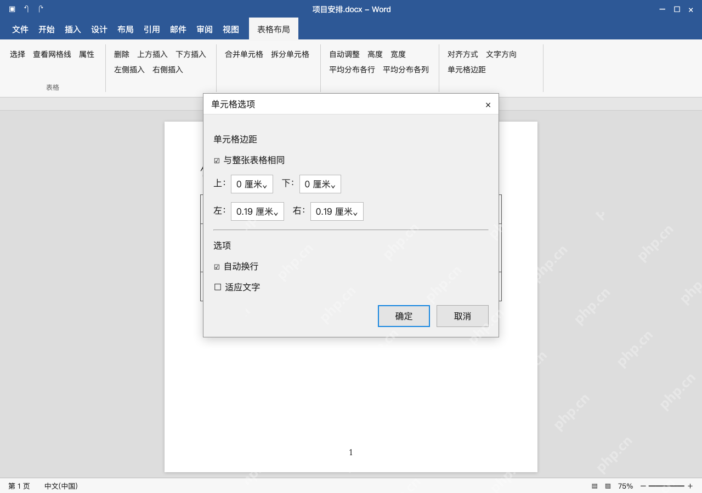Click 中文(中国) language in status bar
The height and width of the screenshot is (493, 702).
click(61, 486)
